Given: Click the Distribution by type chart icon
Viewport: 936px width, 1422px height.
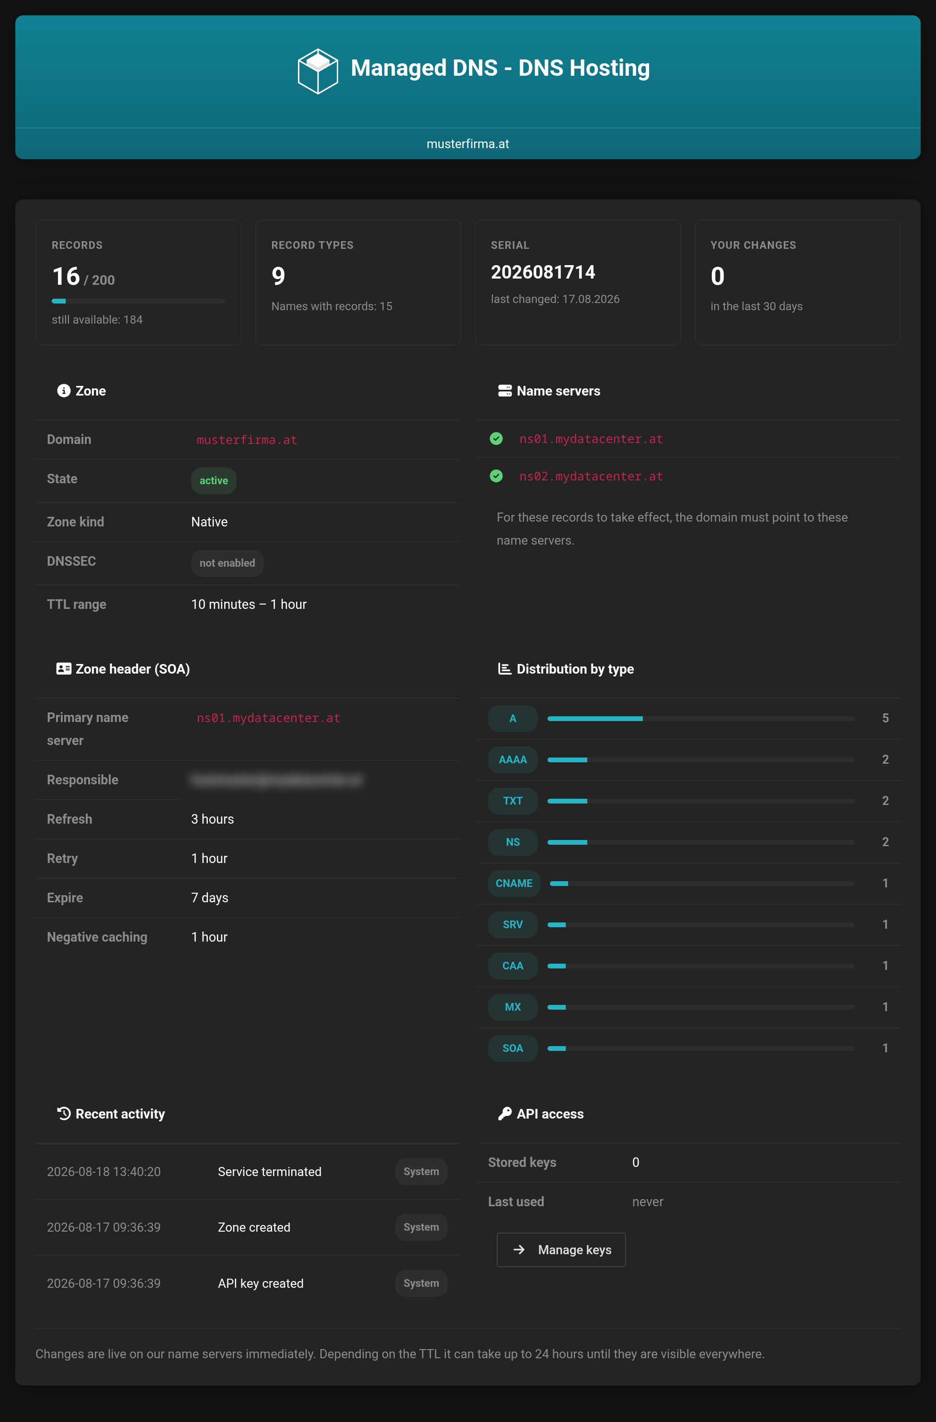Looking at the screenshot, I should pyautogui.click(x=505, y=669).
